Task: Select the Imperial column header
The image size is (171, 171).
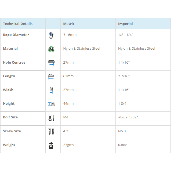Action: (125, 24)
